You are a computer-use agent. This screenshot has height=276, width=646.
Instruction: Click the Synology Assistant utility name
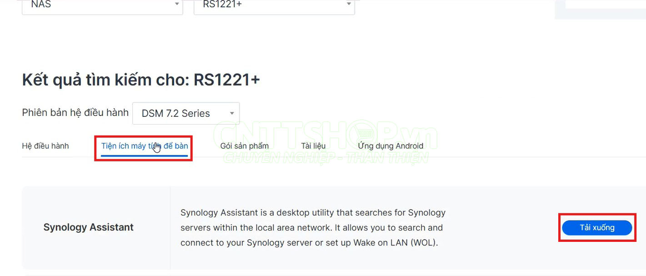pyautogui.click(x=89, y=227)
